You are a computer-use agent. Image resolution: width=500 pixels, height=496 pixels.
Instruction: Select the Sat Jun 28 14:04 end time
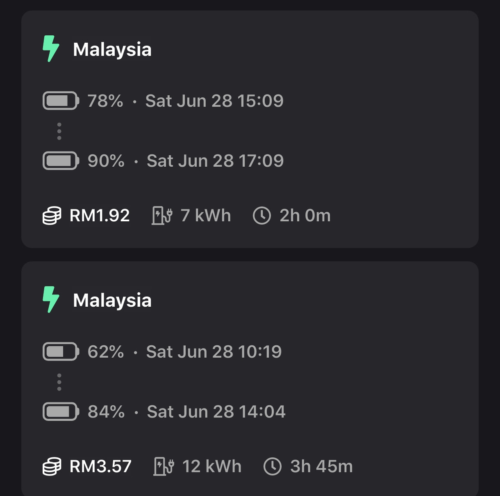pos(216,412)
